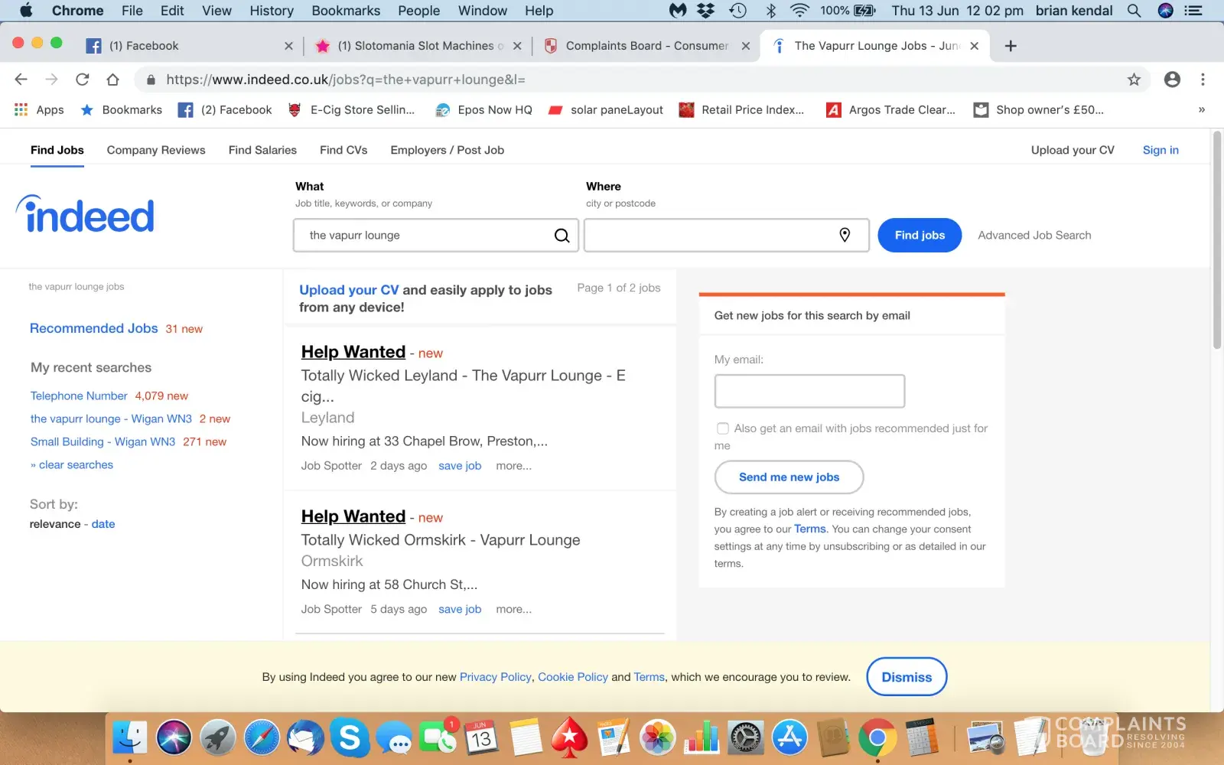This screenshot has width=1224, height=765.
Task: Expand more details for the Leyland job
Action: (513, 466)
